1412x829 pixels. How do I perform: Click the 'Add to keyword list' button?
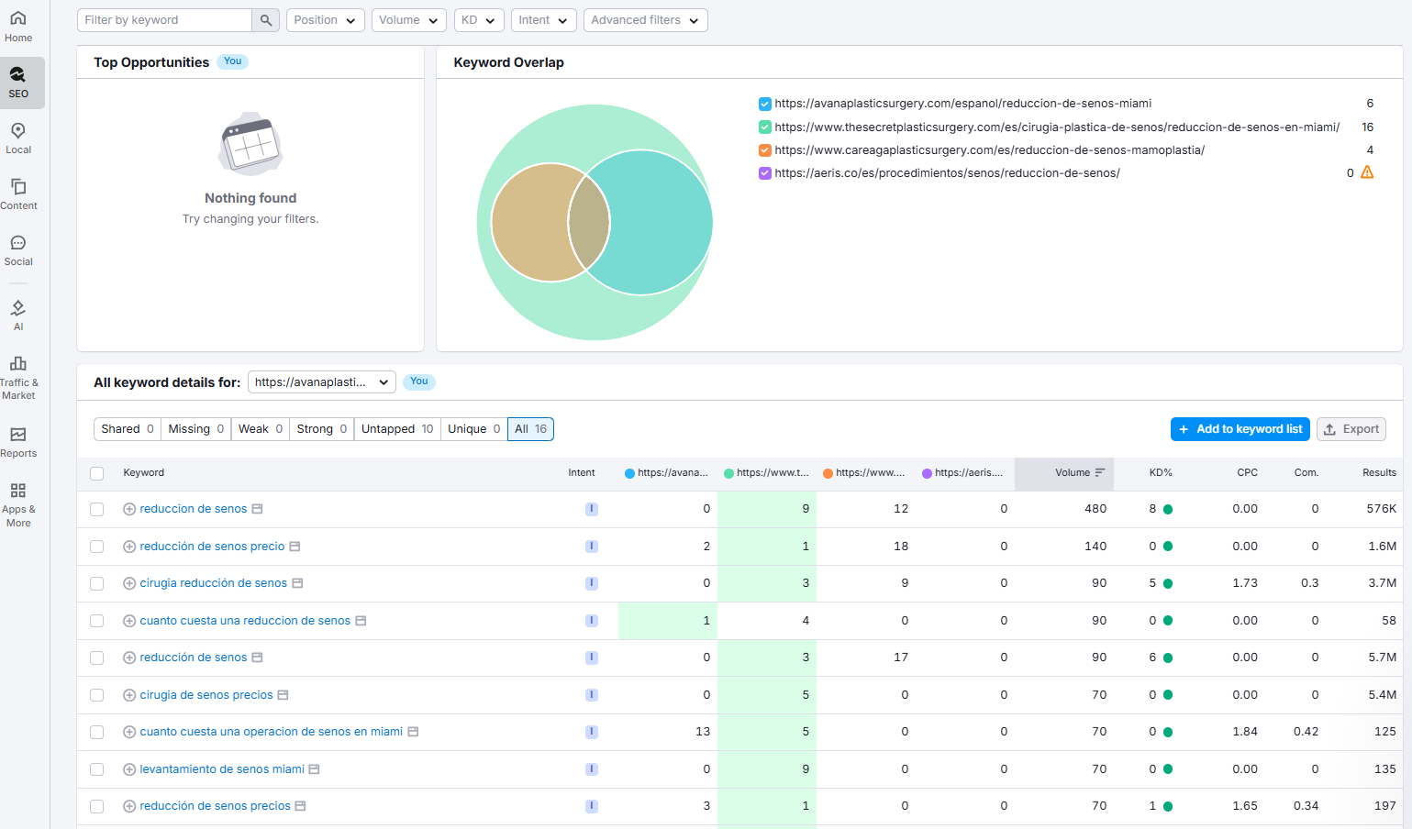[x=1240, y=429]
